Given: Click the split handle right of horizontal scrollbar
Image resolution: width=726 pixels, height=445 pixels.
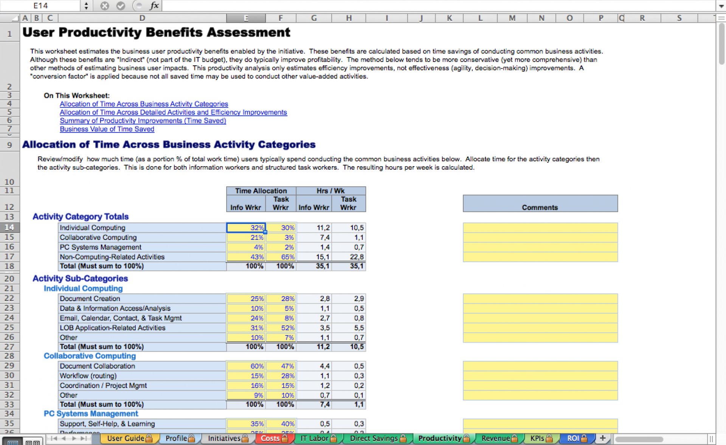Looking at the screenshot, I should pyautogui.click(x=711, y=439).
